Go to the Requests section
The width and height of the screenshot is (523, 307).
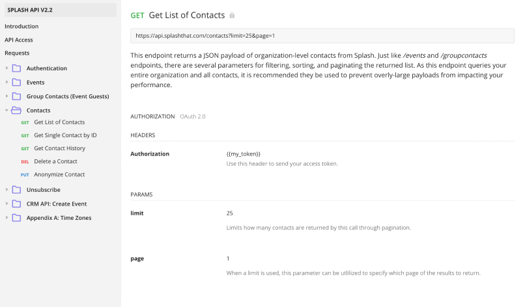[x=17, y=53]
